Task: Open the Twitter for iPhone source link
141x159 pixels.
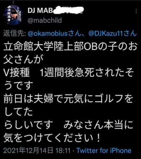Action: (x=104, y=150)
